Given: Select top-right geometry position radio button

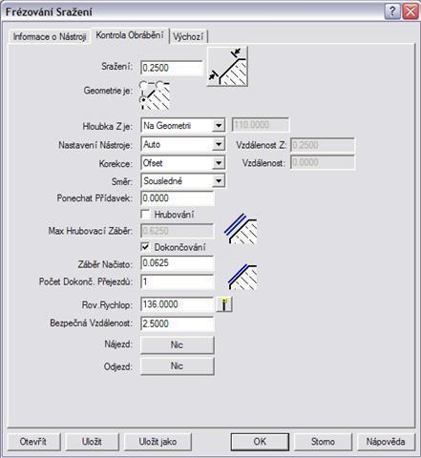Looking at the screenshot, I should point(159,85).
